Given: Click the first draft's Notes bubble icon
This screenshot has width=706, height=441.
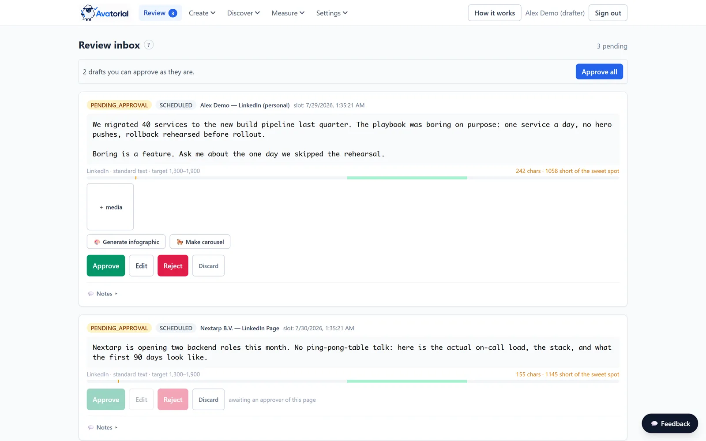Looking at the screenshot, I should [91, 294].
